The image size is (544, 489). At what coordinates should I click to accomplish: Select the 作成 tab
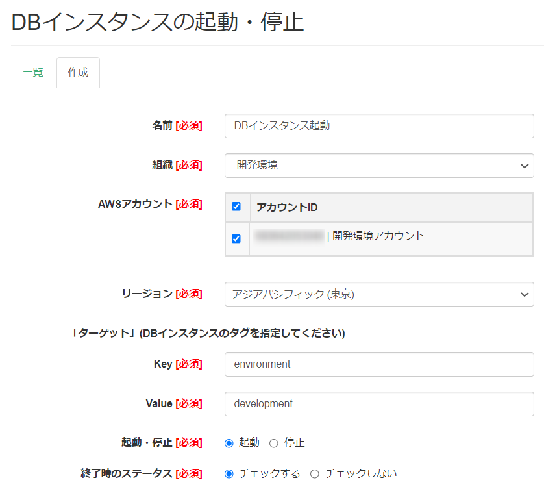[x=78, y=71]
